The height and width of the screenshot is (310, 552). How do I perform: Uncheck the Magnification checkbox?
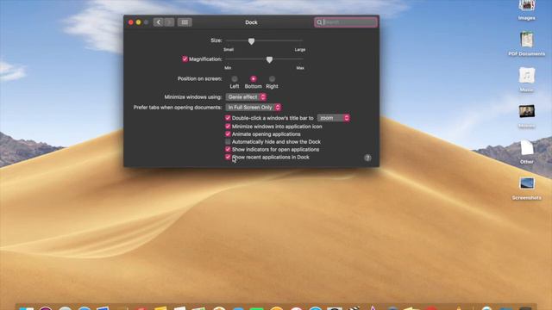(x=185, y=59)
